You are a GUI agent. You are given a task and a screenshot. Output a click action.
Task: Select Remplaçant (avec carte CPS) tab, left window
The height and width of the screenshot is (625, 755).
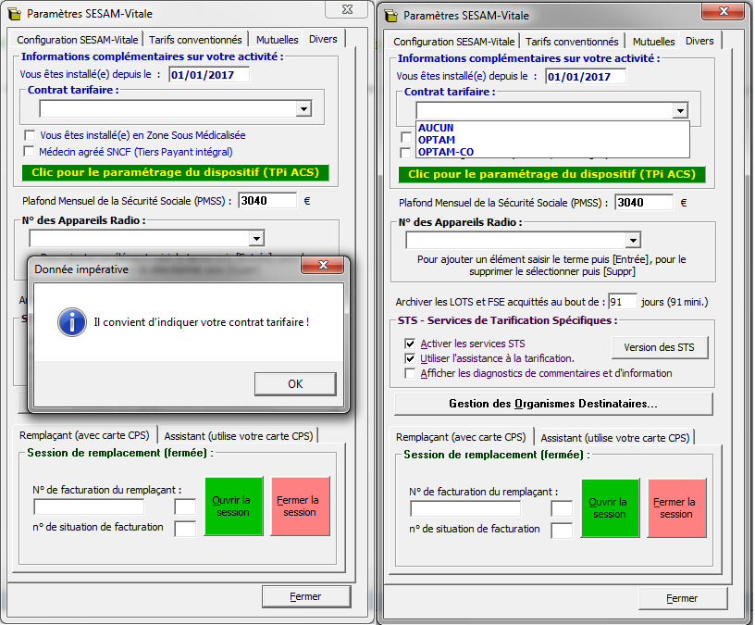(84, 434)
